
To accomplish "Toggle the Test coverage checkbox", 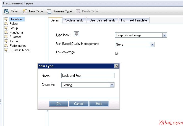I will [117, 53].
